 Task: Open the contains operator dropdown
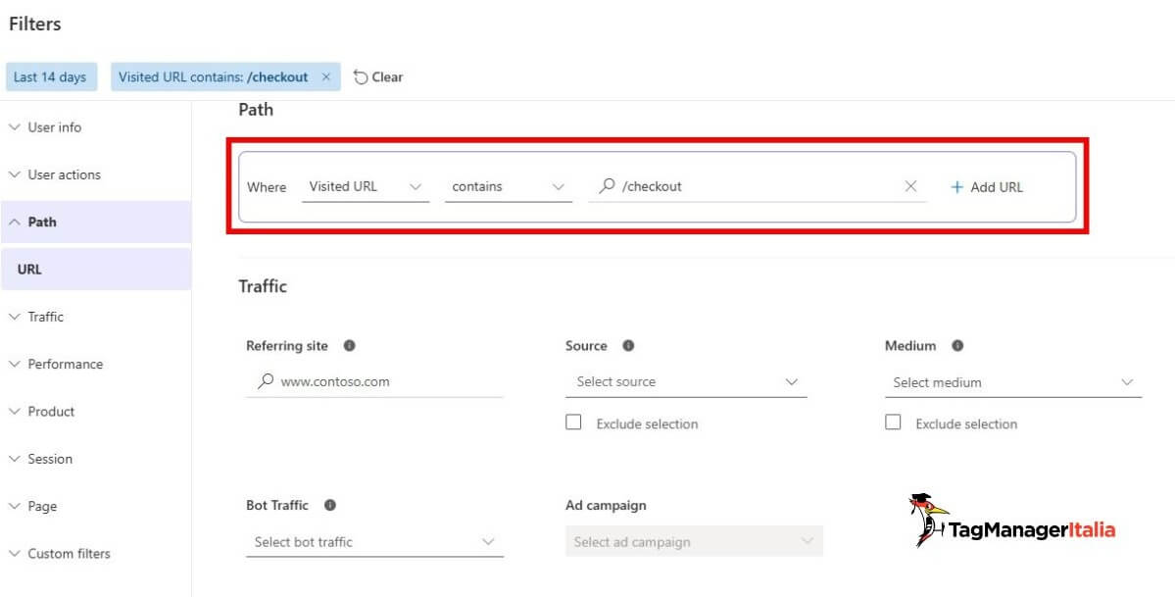559,185
